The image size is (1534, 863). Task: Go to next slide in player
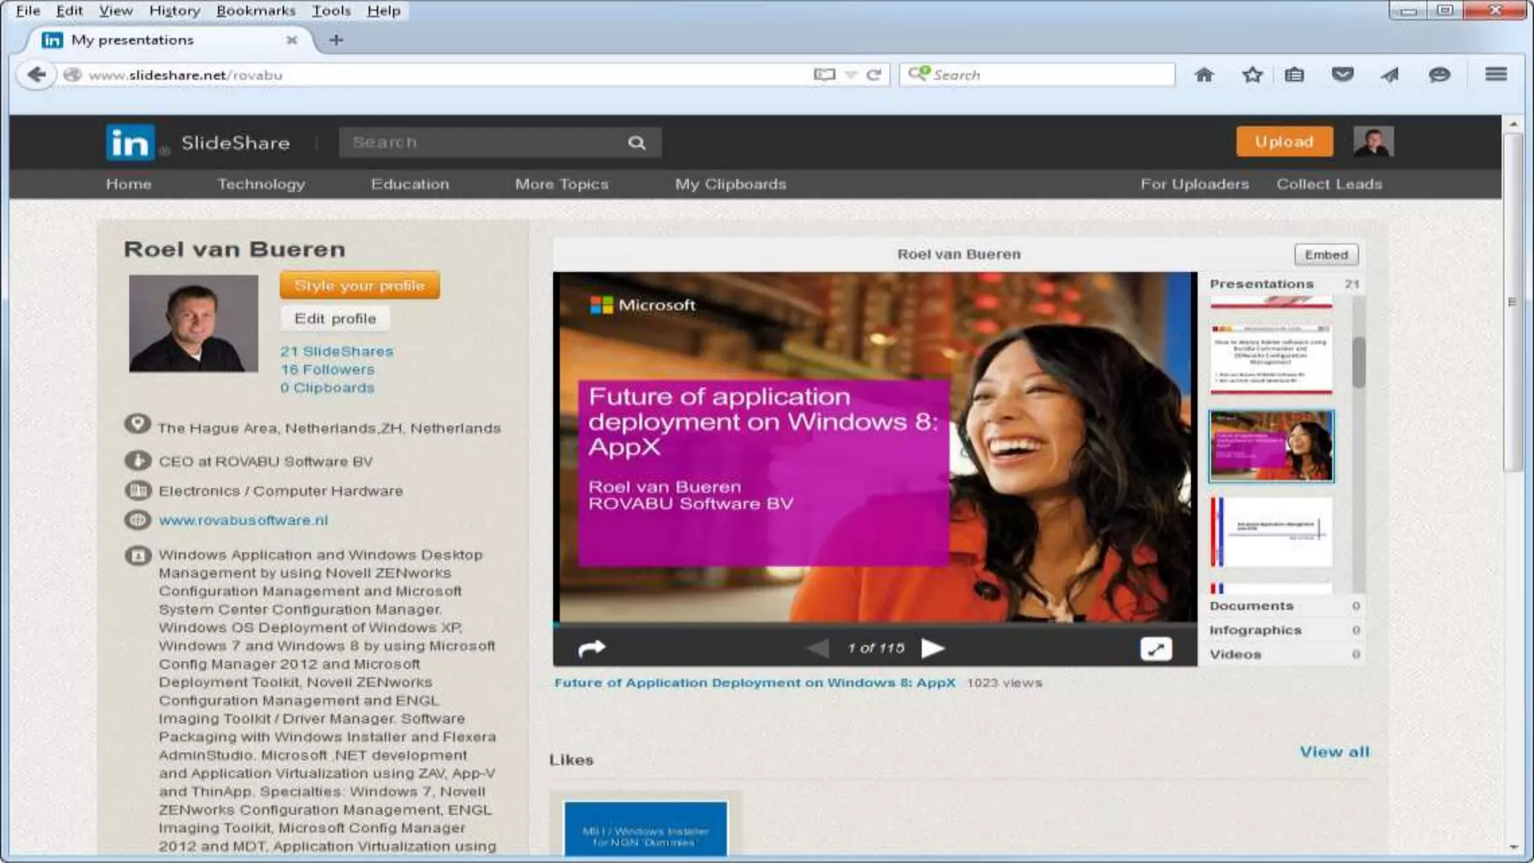[933, 648]
